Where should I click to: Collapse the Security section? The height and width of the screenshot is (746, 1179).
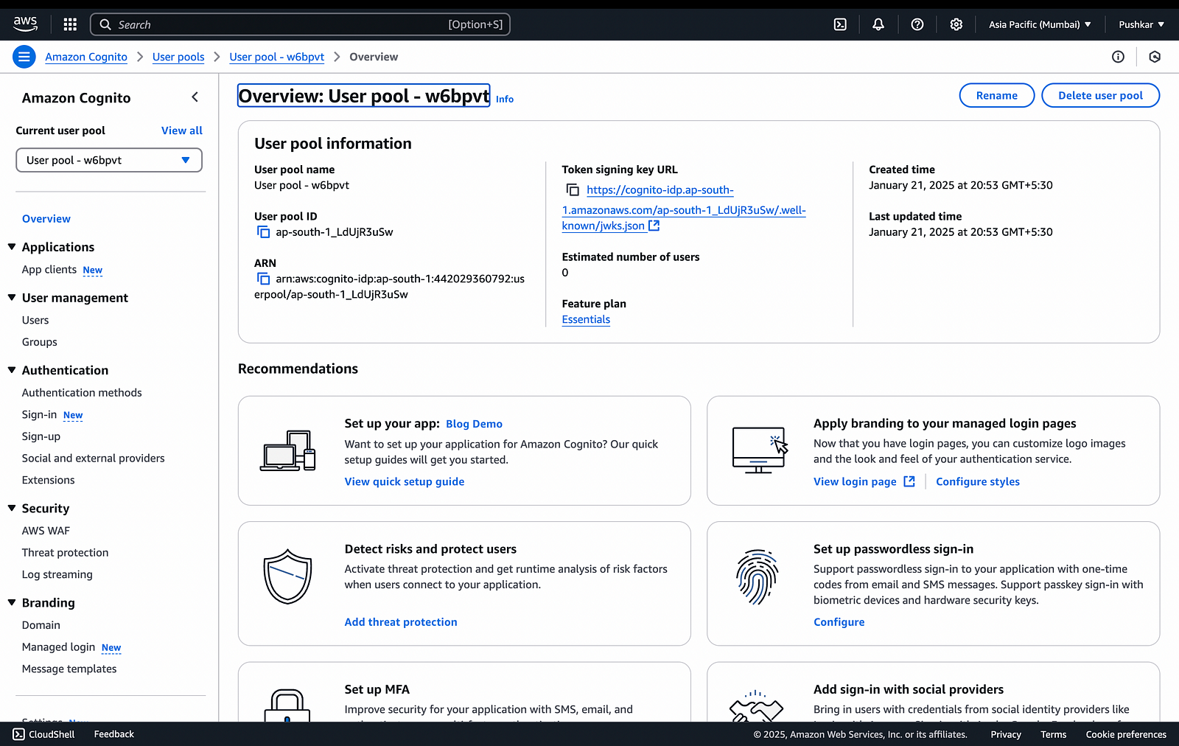12,509
